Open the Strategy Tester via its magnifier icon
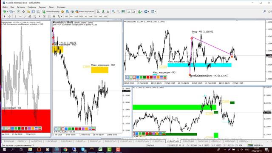 point(38,11)
